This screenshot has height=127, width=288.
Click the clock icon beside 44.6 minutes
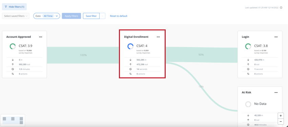coord(248,125)
